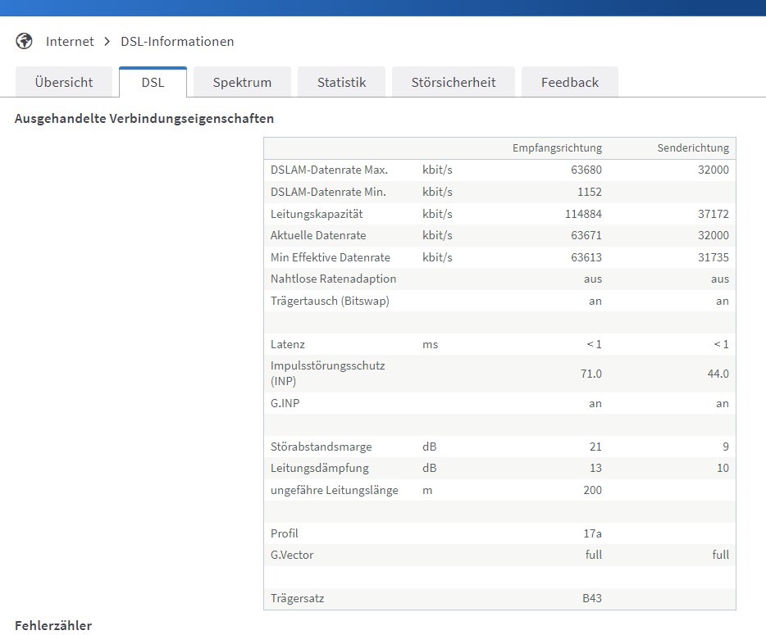The image size is (766, 635).
Task: Click the Ausgehandelte Verbindungseigenschaften heading
Action: (x=144, y=118)
